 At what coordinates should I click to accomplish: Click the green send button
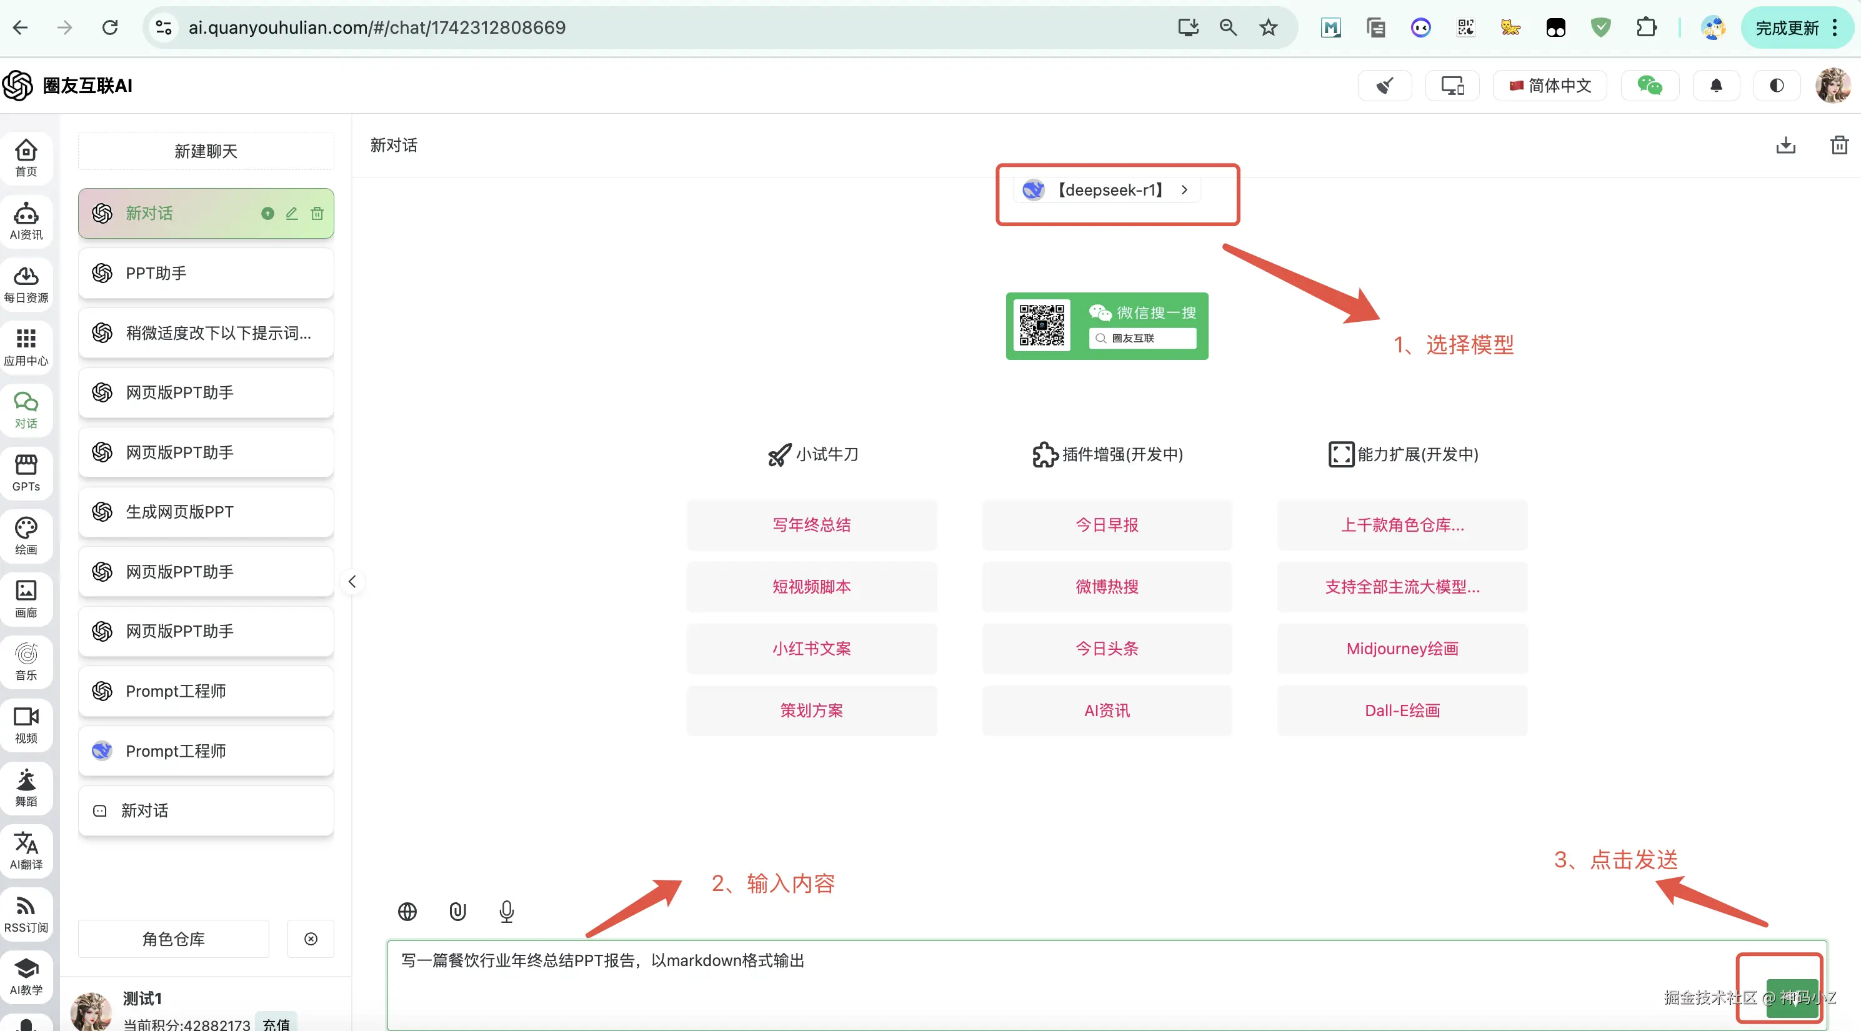[1792, 999]
